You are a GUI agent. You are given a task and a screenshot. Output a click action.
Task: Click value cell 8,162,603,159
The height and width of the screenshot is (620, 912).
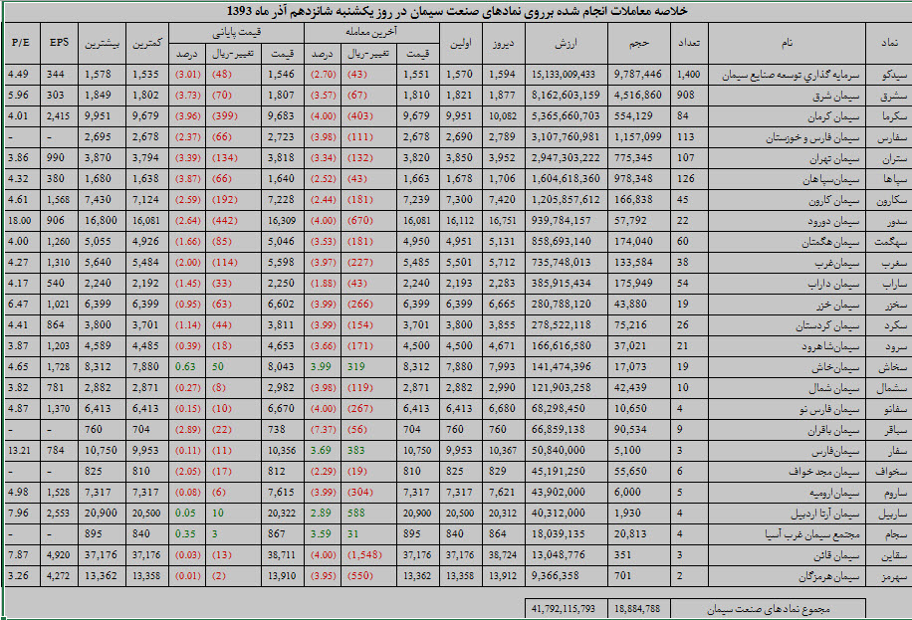tap(566, 96)
